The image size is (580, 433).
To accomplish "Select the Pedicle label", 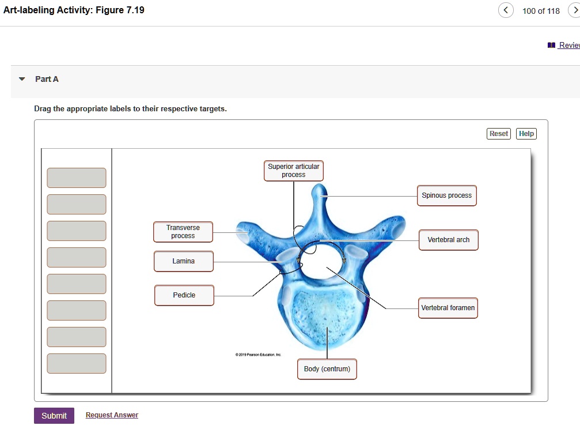I will coord(183,295).
